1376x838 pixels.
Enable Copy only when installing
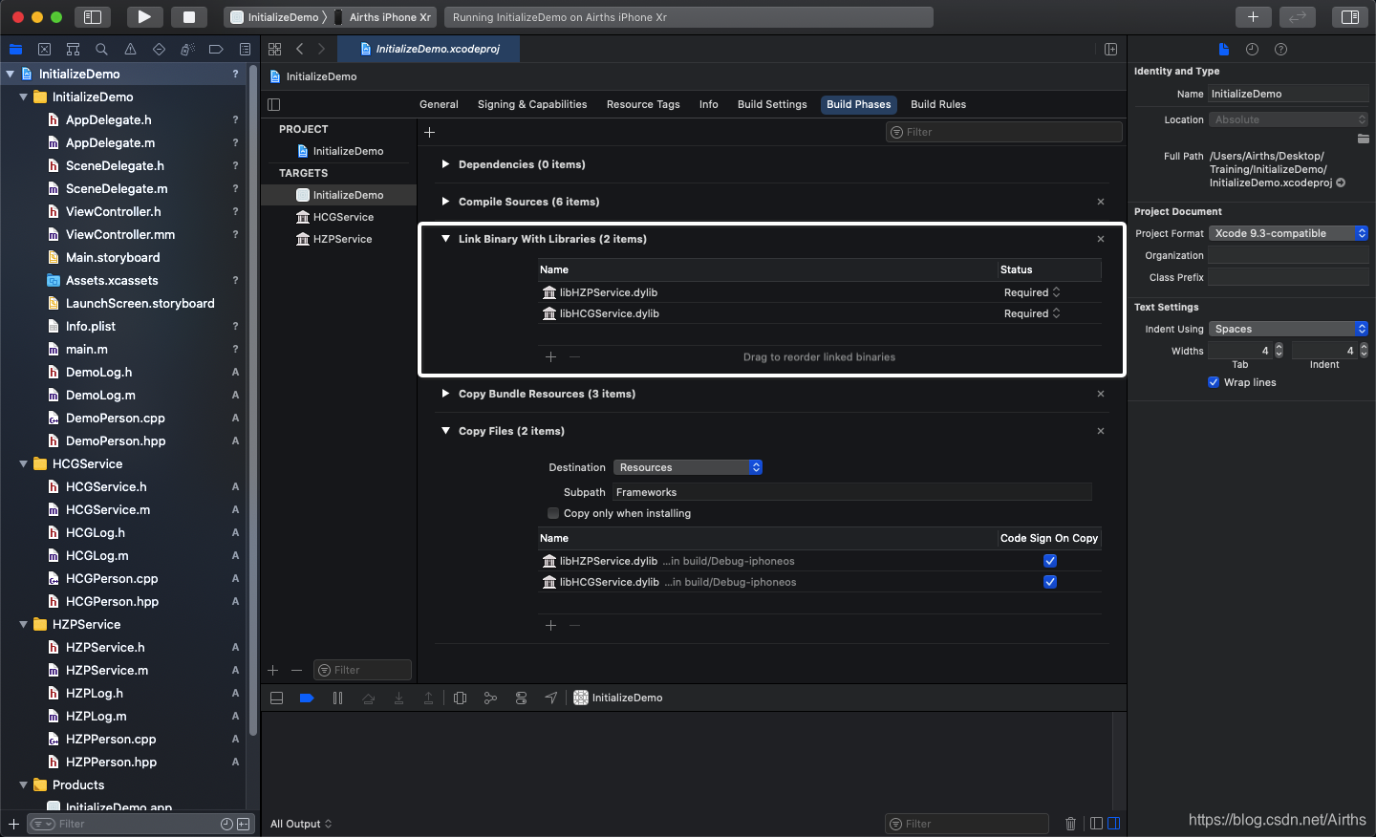click(553, 513)
